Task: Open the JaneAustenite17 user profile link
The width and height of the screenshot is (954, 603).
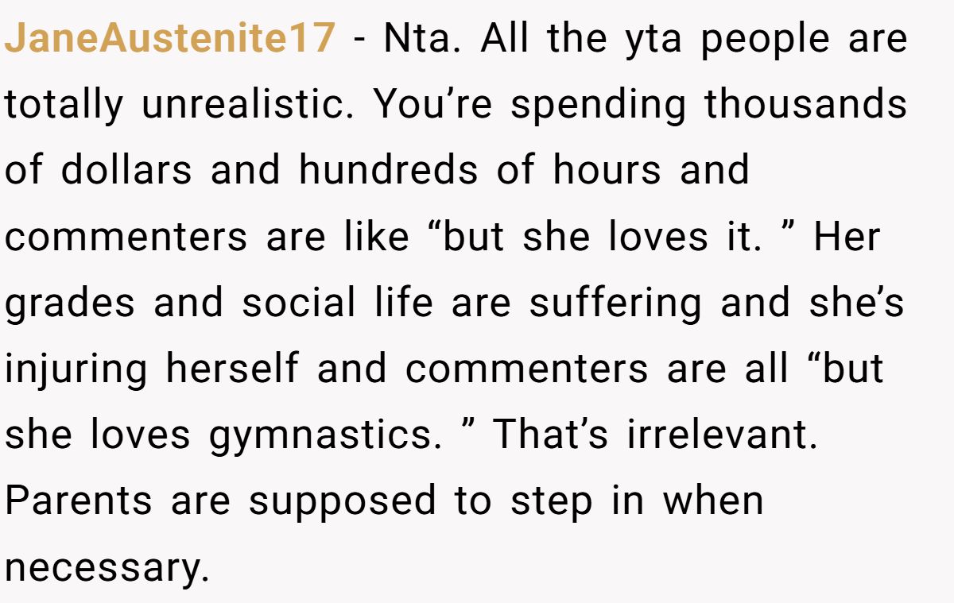Action: [x=169, y=38]
